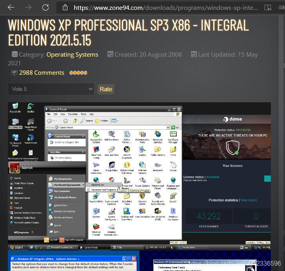Click the green Go button

pos(175,127)
